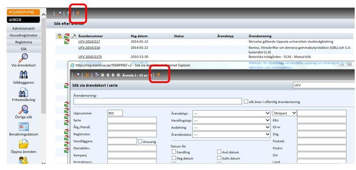Viewport: 356px width, 170px height.
Task: Toggle the Ansvarig checkbox
Action: pos(140,141)
